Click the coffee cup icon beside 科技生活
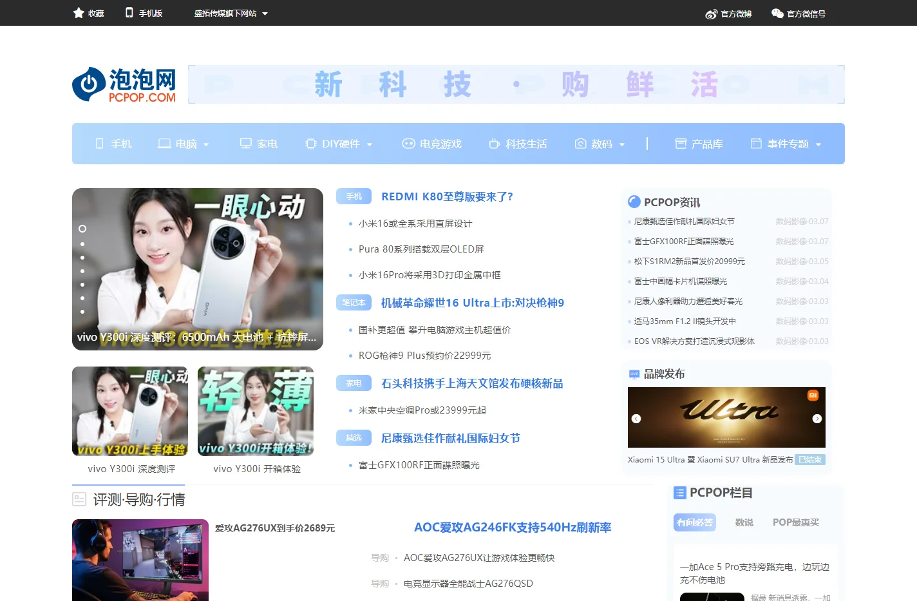The width and height of the screenshot is (917, 601). [495, 144]
